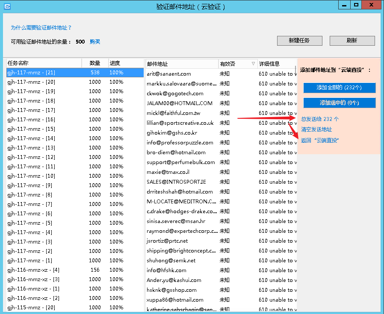Select task gjh-117-mmz - [1]
This screenshot has width=384, height=314.
tap(75, 261)
